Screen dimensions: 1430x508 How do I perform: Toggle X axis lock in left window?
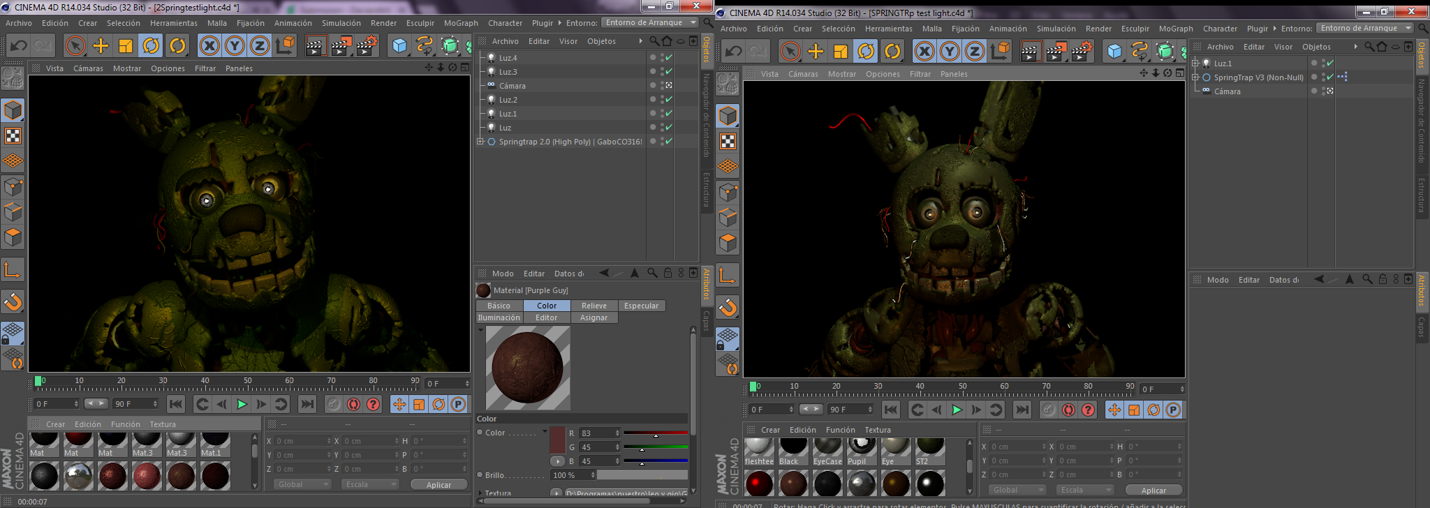tap(209, 46)
